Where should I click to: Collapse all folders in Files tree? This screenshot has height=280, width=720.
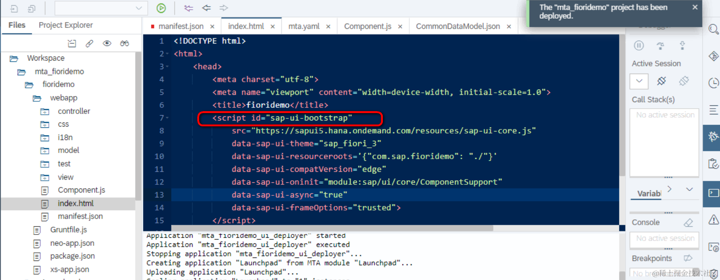point(72,43)
